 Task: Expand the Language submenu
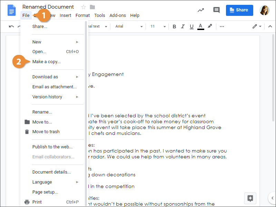tap(55, 182)
